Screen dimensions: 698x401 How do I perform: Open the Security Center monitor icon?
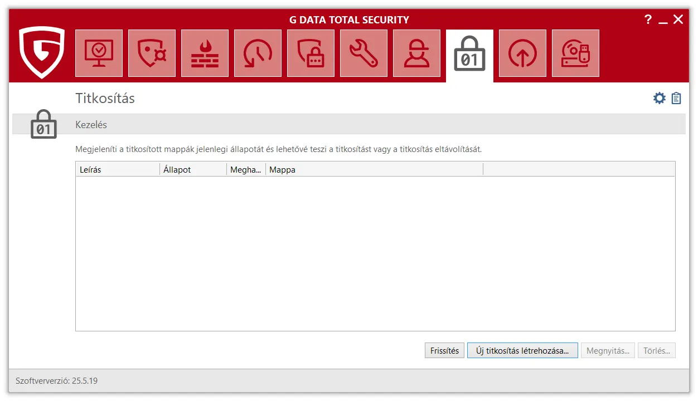(99, 53)
